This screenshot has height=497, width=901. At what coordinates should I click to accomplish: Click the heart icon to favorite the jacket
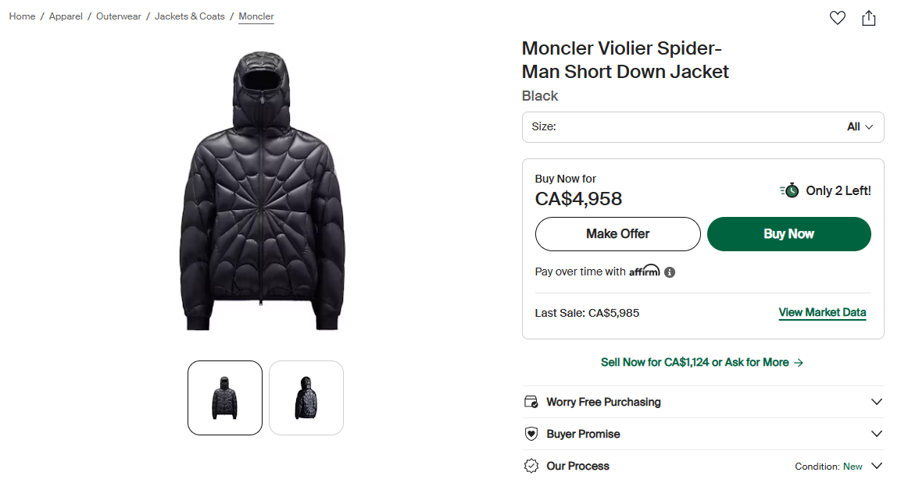point(837,17)
